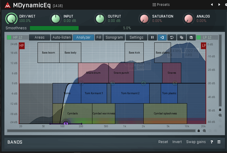Select band 5 node

coord(175,83)
